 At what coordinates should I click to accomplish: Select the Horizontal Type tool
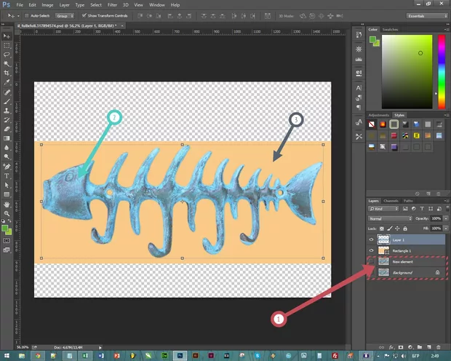7,175
